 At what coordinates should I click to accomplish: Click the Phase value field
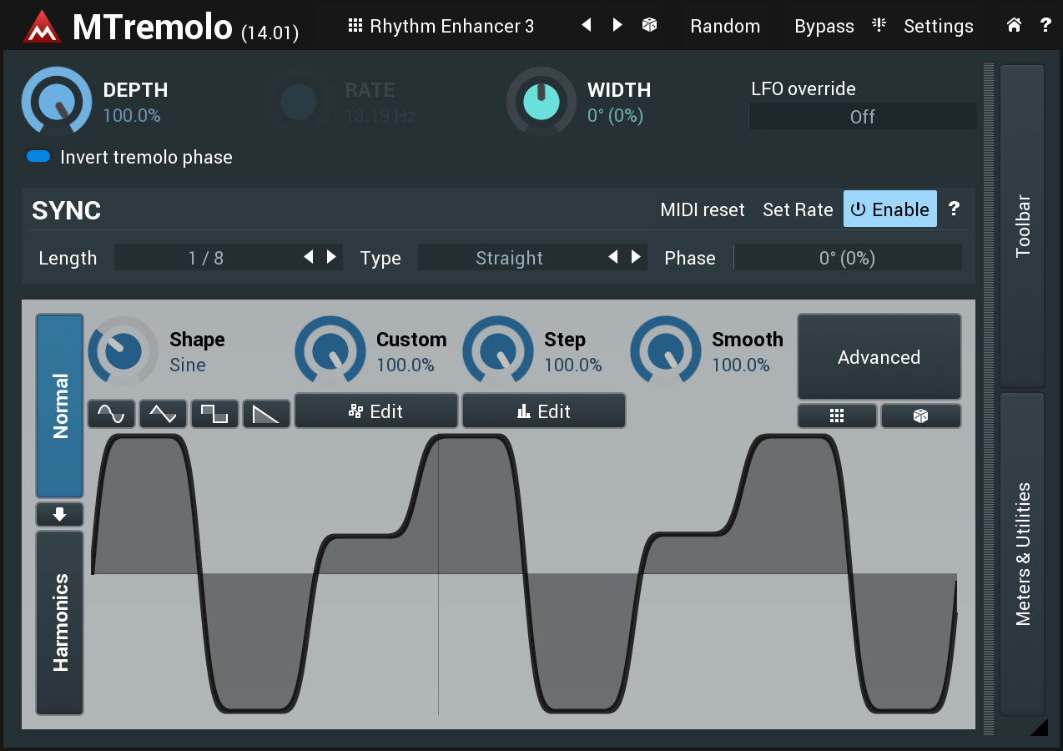coord(847,257)
